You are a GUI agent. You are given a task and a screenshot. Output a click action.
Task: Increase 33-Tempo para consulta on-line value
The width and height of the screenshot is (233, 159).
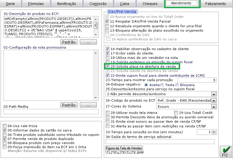pos(214,131)
